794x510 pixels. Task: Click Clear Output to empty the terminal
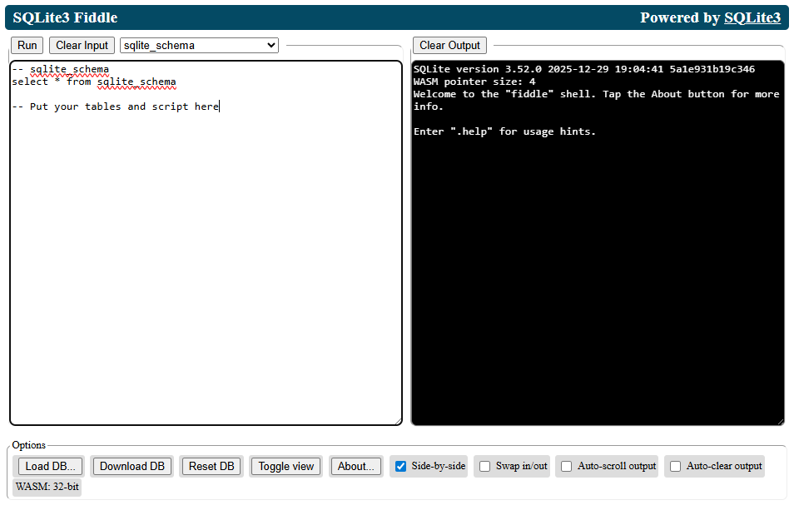(449, 45)
